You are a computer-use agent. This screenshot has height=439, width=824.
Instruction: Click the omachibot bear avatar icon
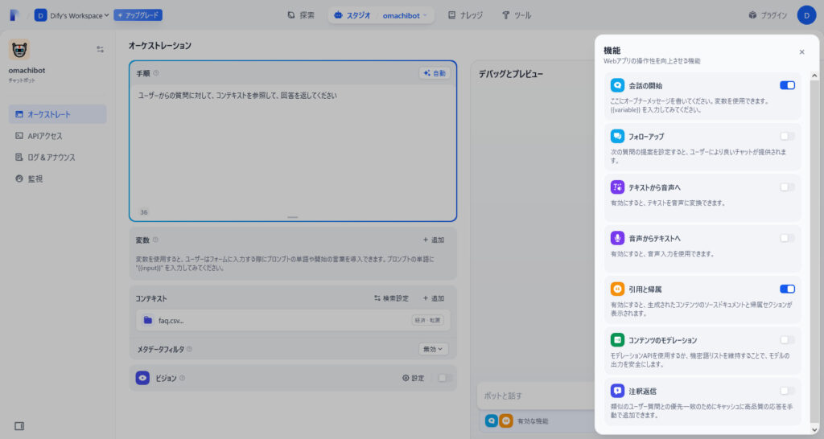(19, 49)
